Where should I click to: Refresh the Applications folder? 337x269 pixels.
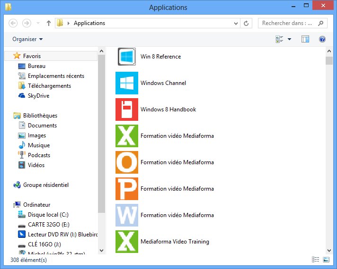[247, 23]
